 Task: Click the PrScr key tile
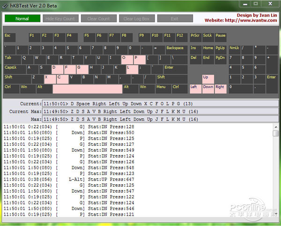pos(195,37)
